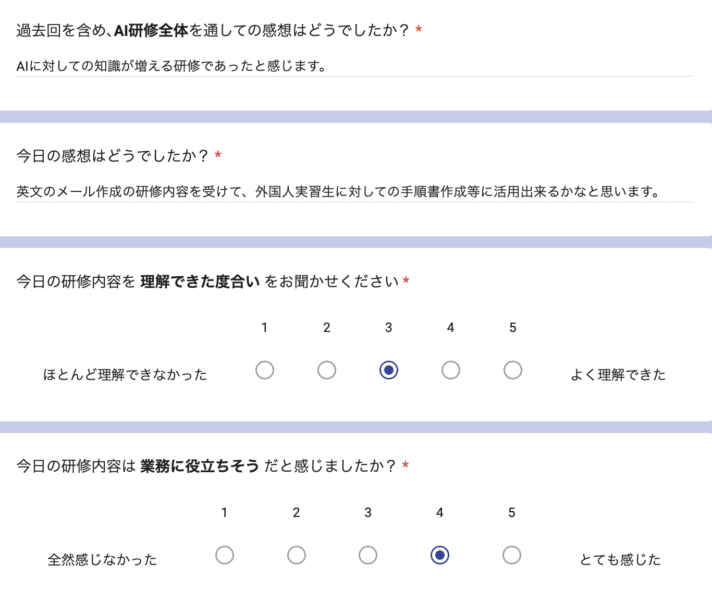Screen dimensions: 712x602
Task: Select rating 5 for understanding level
Action: click(x=513, y=370)
